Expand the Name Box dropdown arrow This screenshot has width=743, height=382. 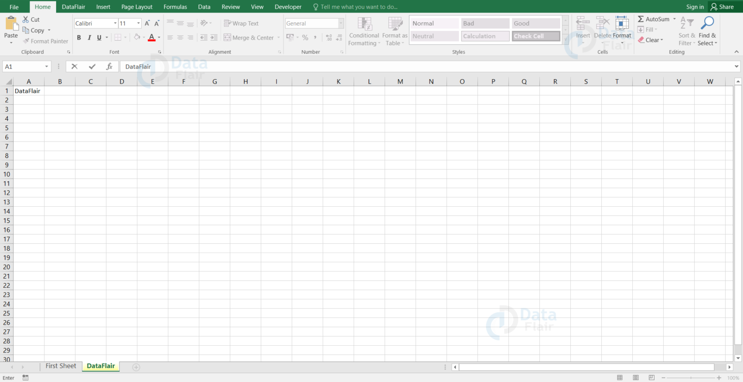[x=46, y=67]
